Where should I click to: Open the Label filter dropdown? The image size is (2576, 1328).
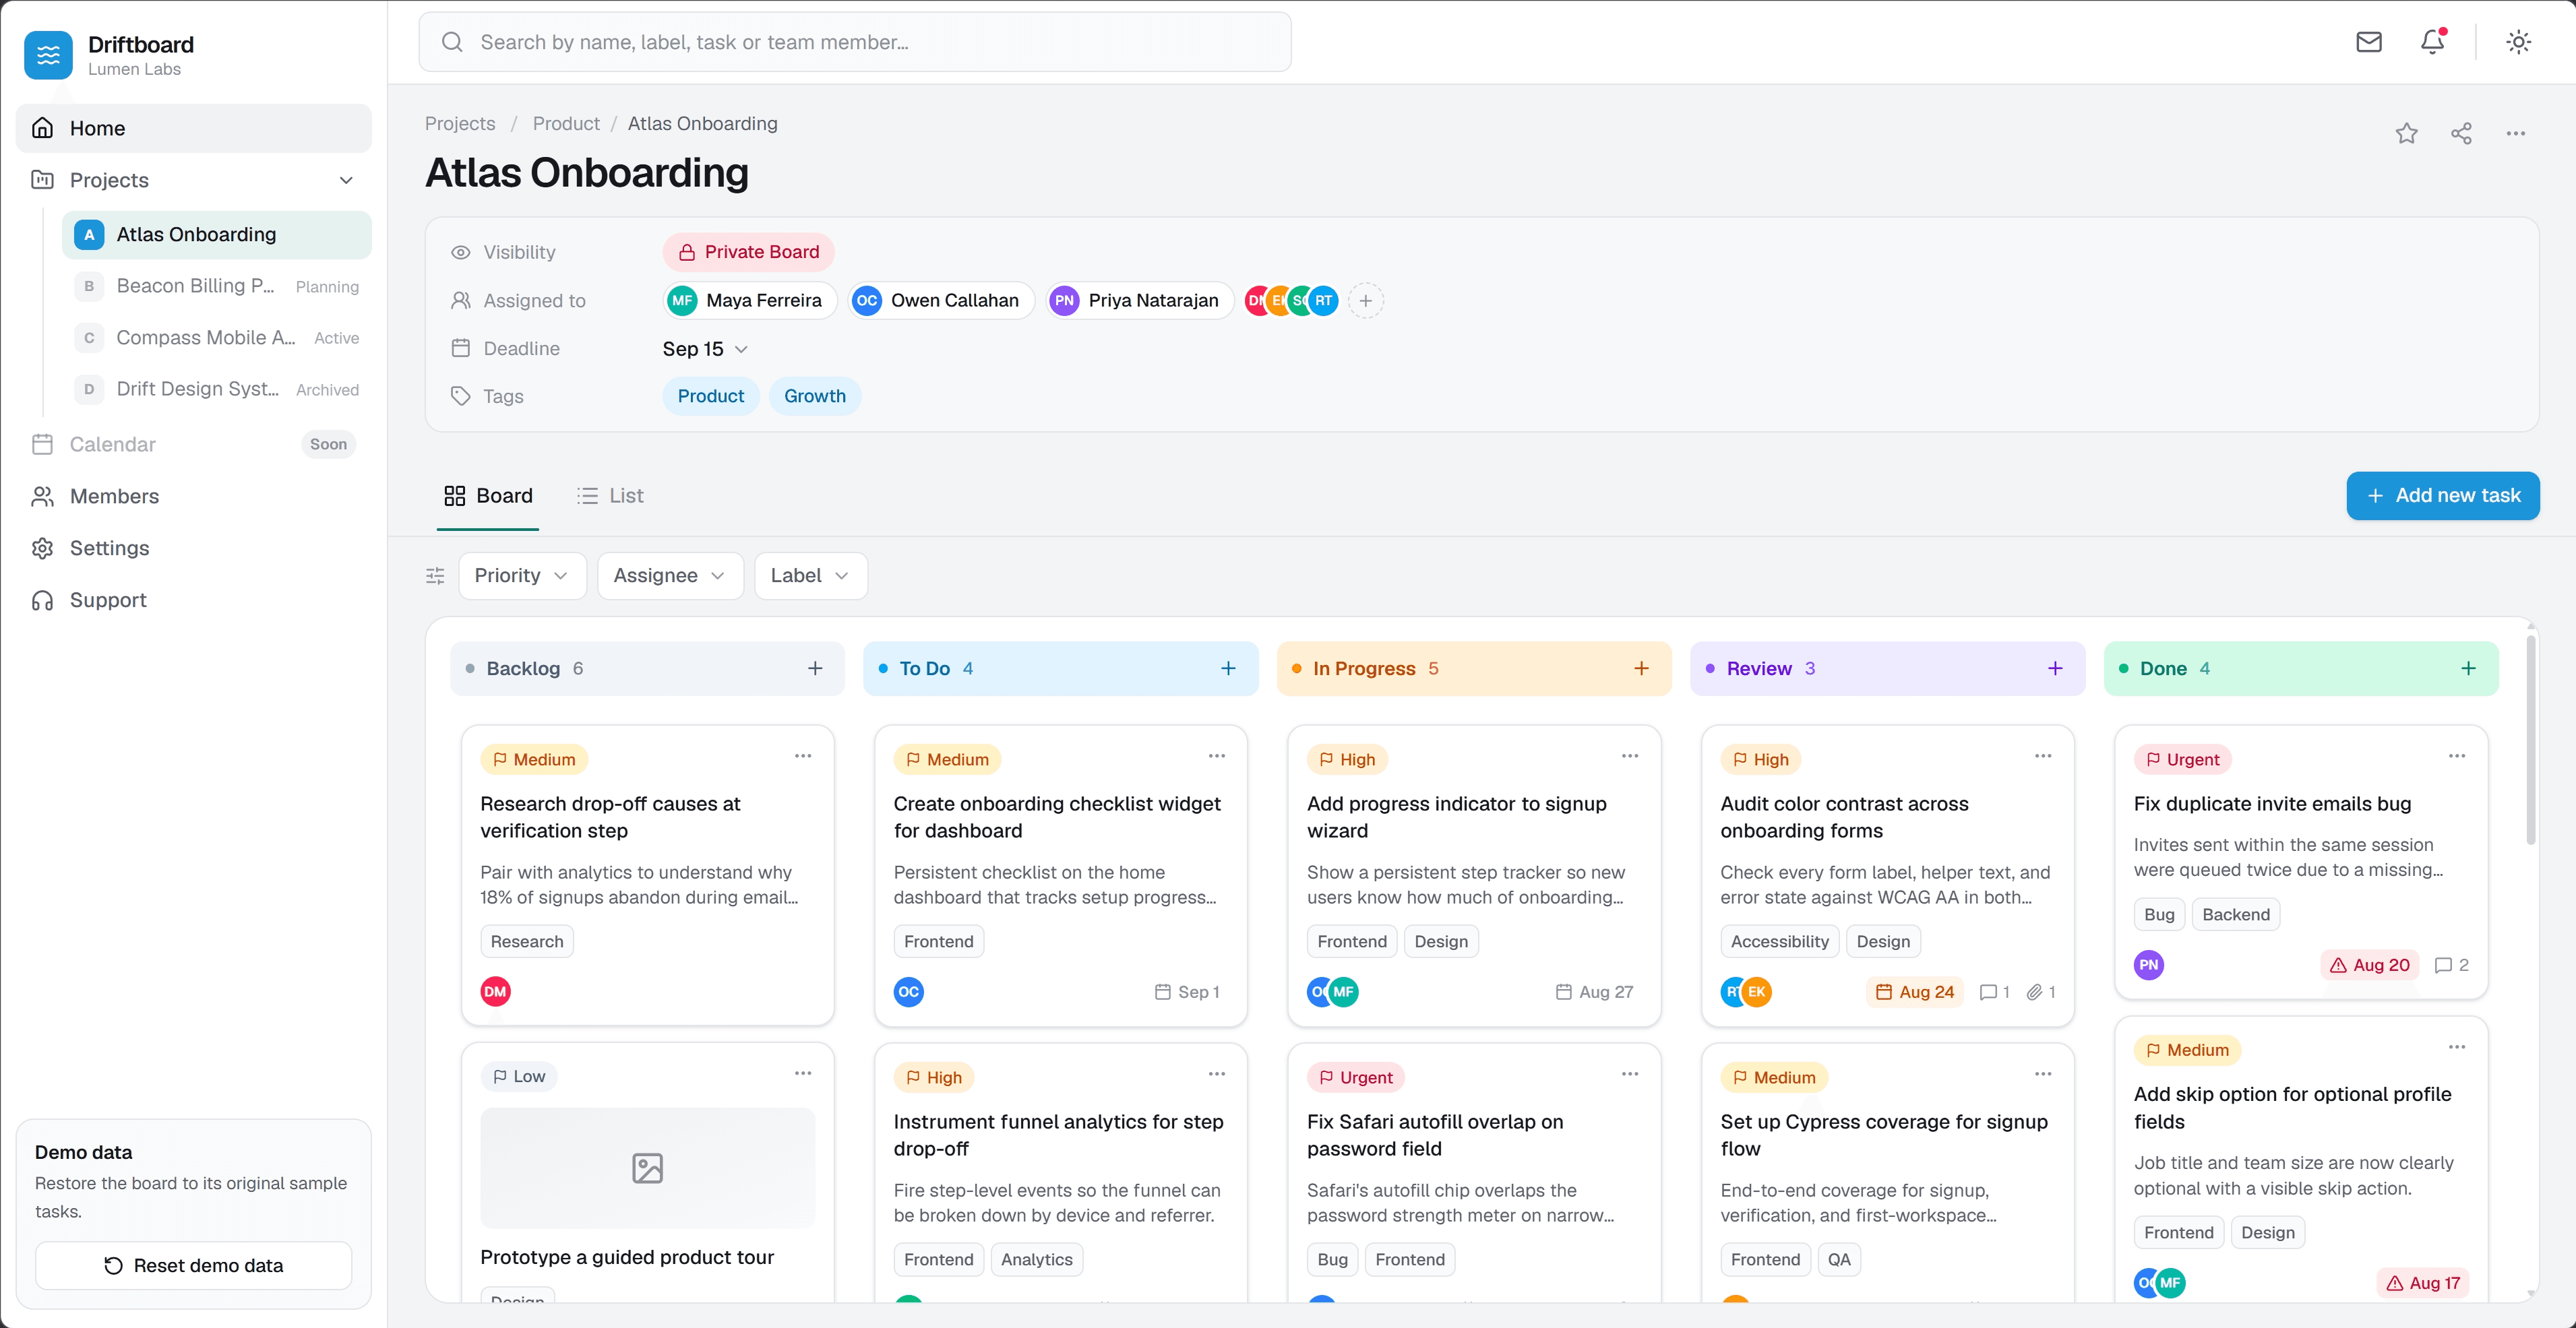[810, 576]
